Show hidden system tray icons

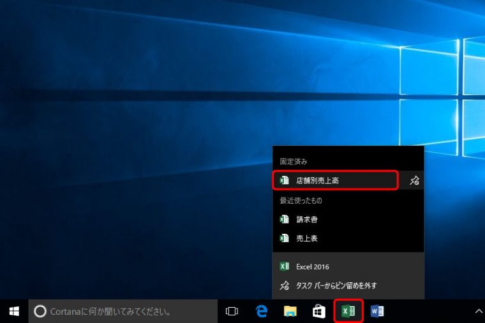point(478,312)
